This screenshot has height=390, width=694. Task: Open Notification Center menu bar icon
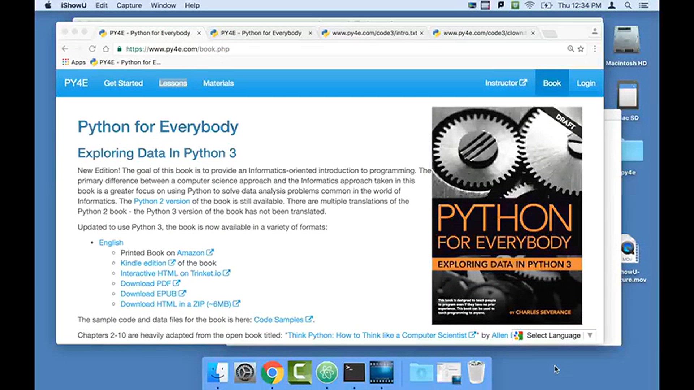pos(643,5)
